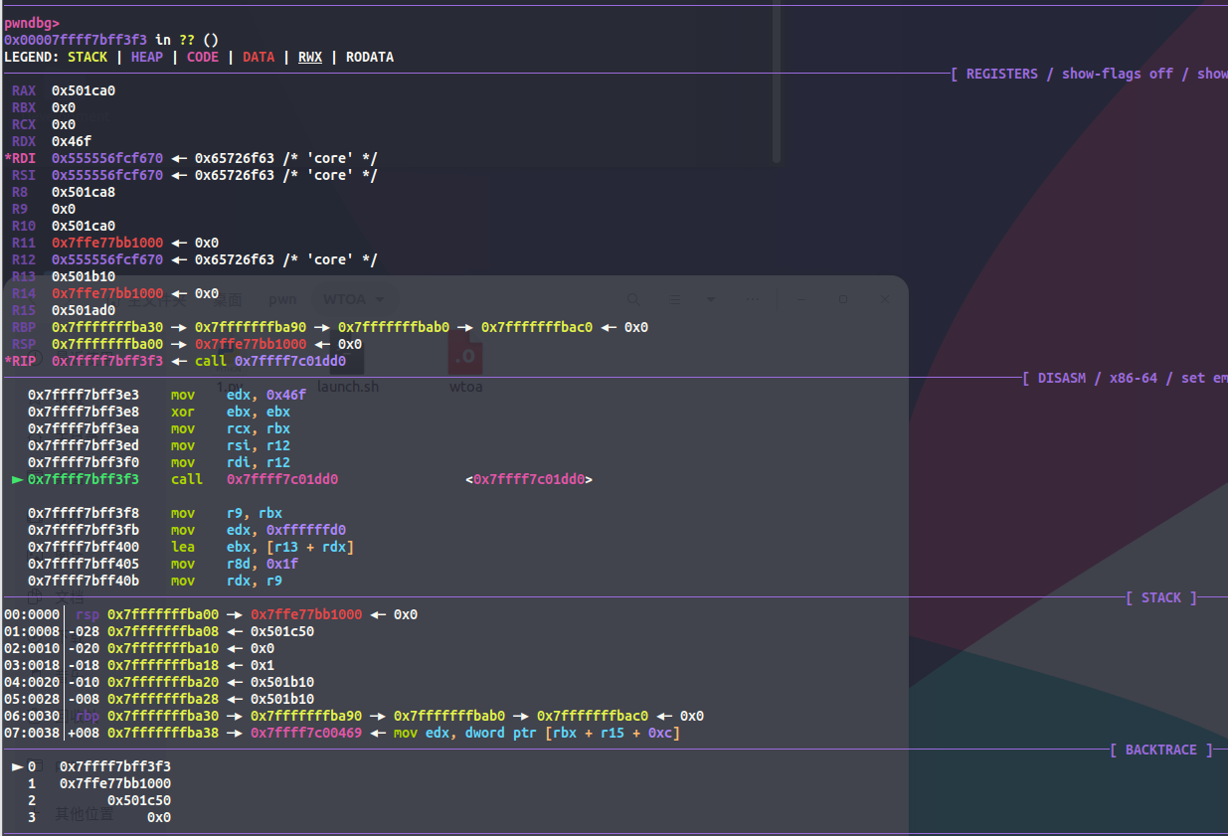Open the Files window main menu icon
The image size is (1228, 836).
753,298
